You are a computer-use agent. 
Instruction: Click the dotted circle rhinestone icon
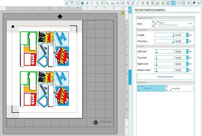[188, 3]
